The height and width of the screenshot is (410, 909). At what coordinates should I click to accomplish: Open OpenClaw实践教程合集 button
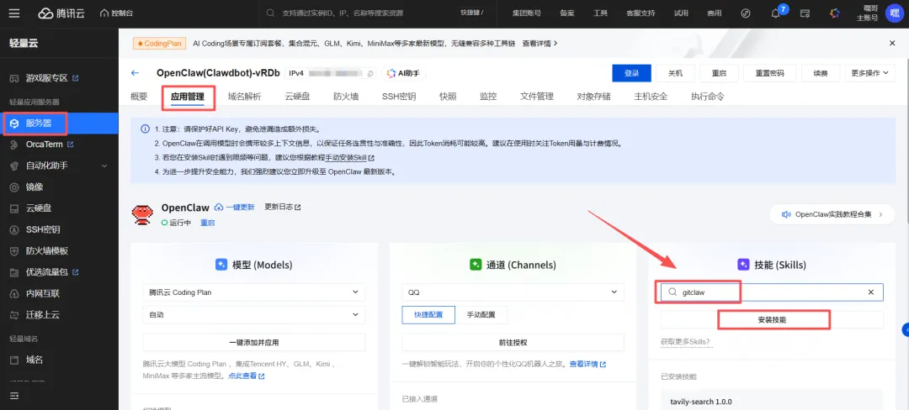pos(832,214)
